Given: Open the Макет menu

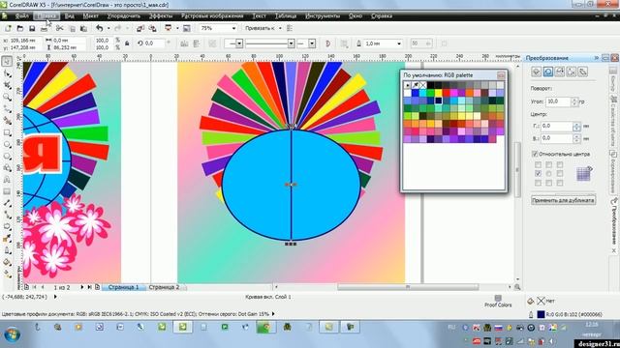Looking at the screenshot, I should [90, 16].
